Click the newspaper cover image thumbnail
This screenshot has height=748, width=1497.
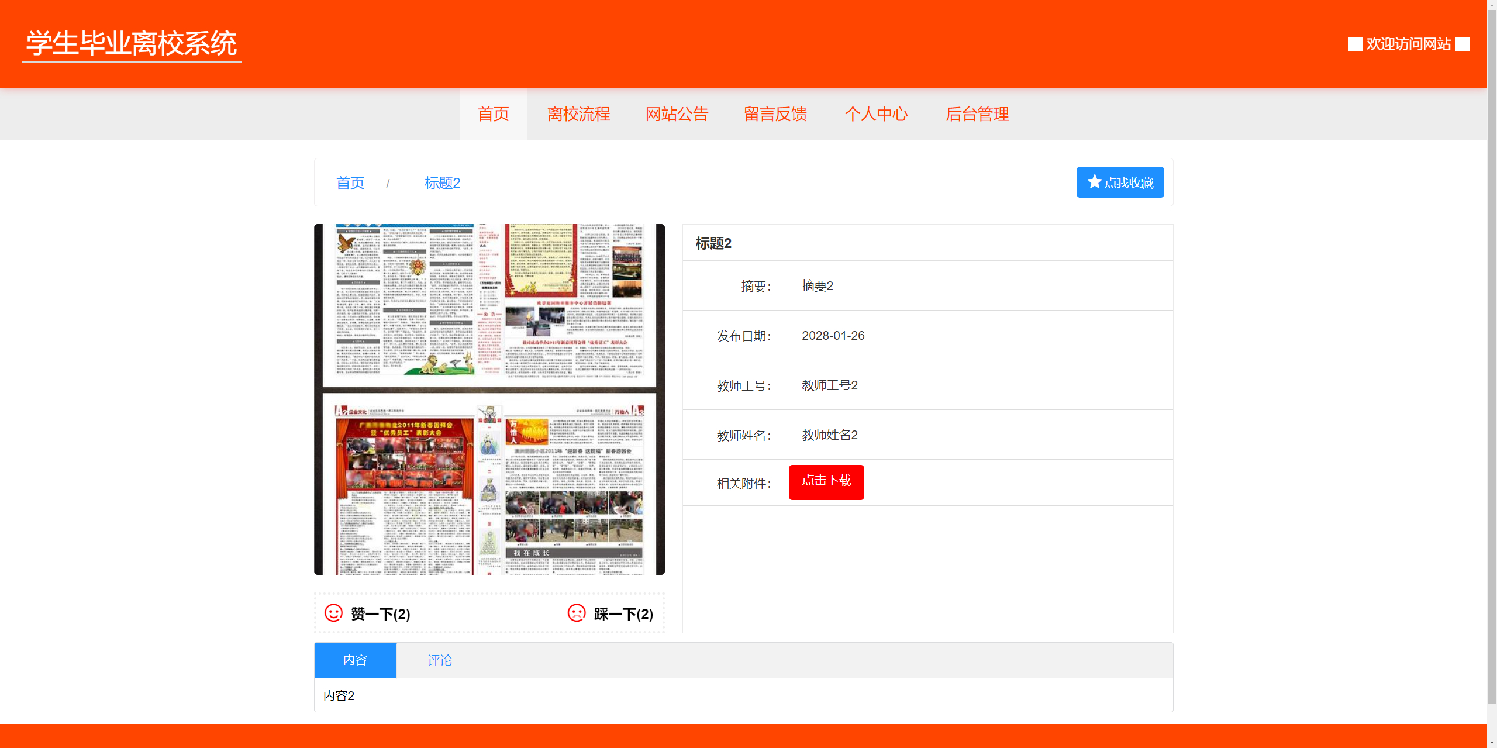click(x=489, y=399)
